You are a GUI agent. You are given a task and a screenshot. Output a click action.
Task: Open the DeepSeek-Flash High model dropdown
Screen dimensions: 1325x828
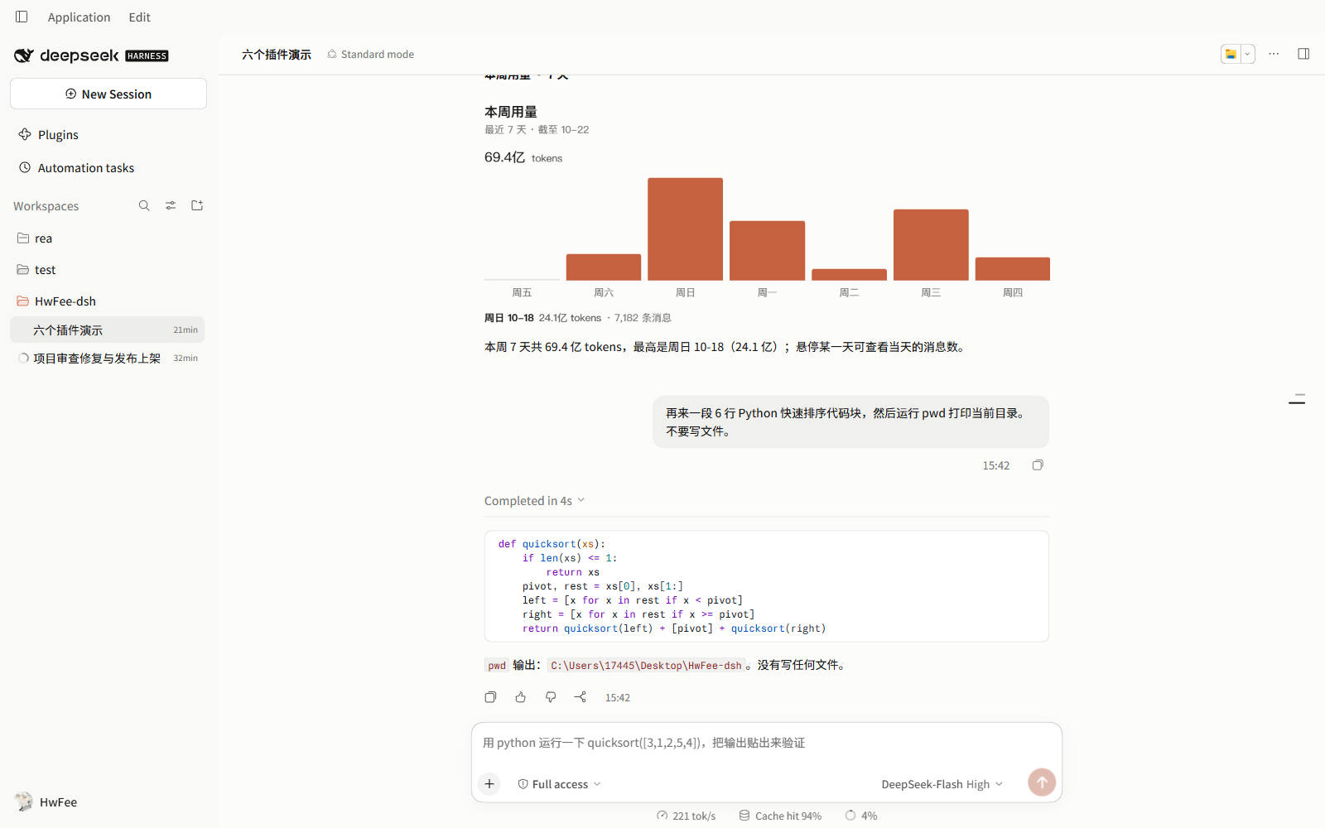(x=942, y=784)
